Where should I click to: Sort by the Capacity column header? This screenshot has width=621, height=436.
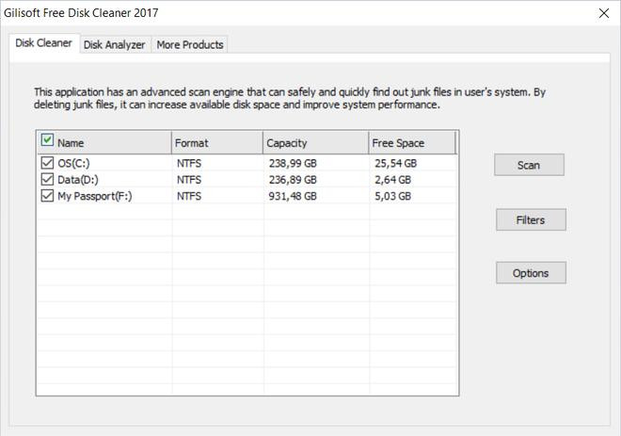(315, 143)
